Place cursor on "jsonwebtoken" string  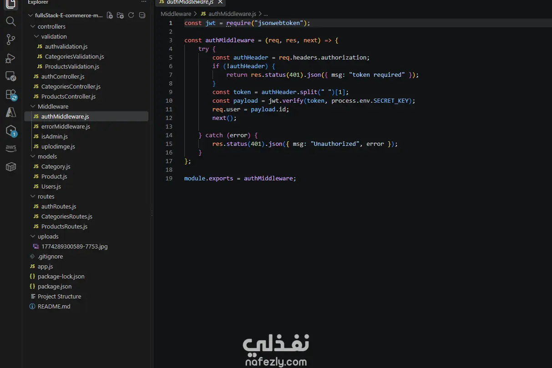pos(279,23)
